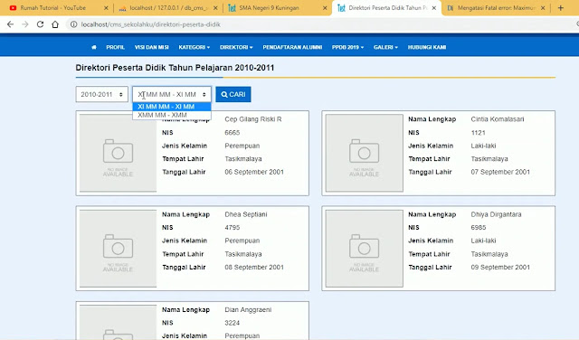View site information icon in address bar

(74, 24)
